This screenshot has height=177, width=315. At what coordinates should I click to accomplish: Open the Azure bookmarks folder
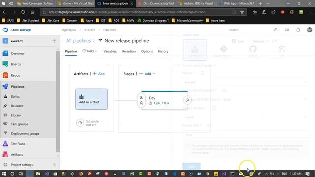(87, 21)
